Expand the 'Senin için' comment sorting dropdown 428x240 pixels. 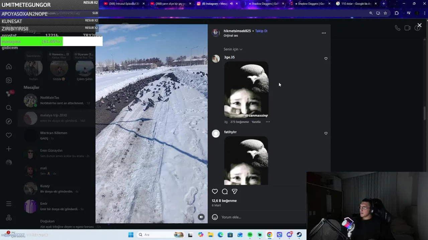click(233, 49)
